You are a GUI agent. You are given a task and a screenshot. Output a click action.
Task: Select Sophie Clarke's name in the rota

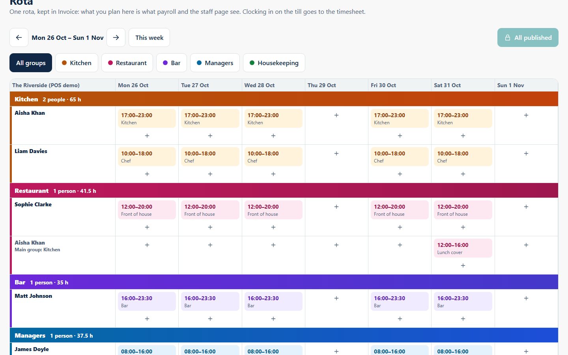pyautogui.click(x=33, y=204)
